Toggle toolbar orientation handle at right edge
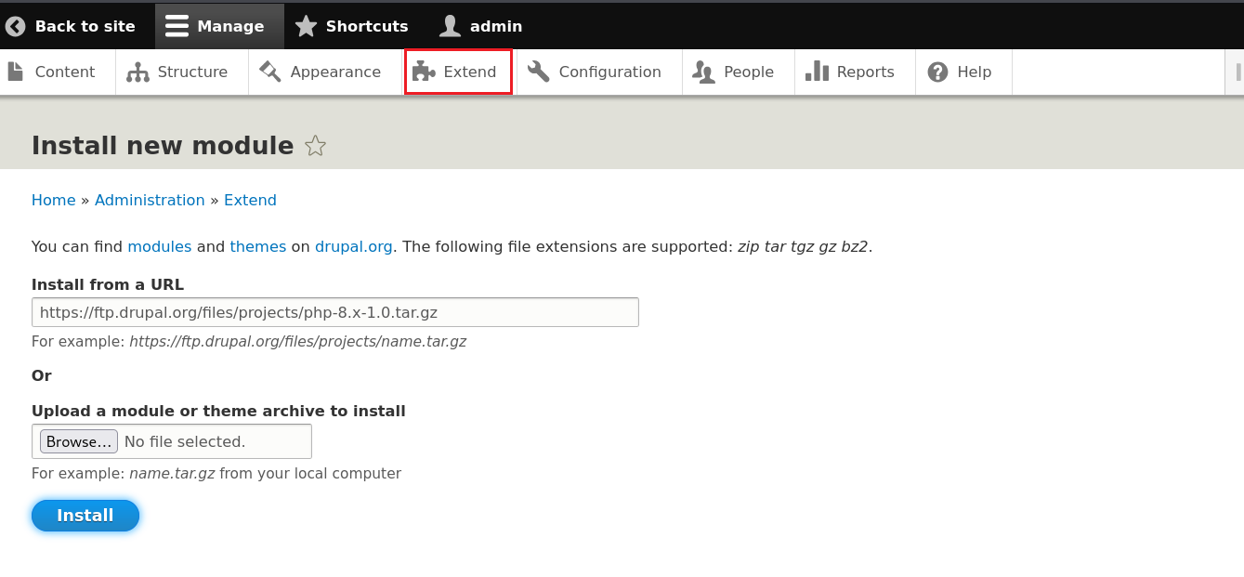Screen dimensions: 1244x577 pyautogui.click(x=1237, y=72)
